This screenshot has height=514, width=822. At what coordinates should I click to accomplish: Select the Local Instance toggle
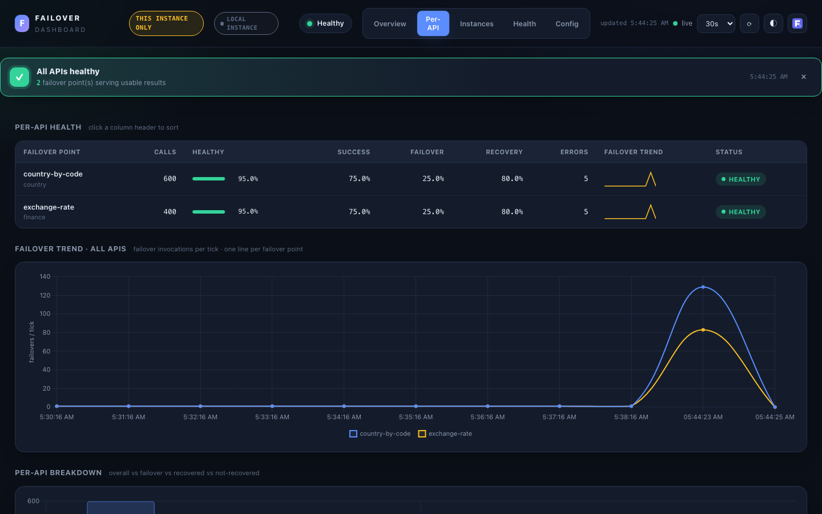246,23
